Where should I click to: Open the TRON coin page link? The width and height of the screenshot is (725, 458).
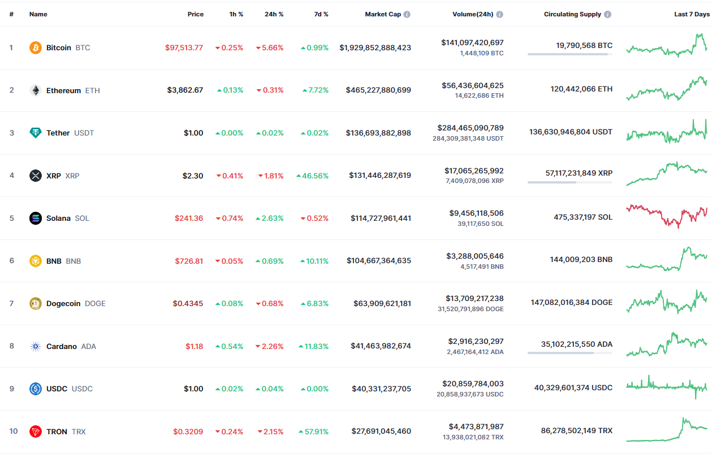click(57, 431)
